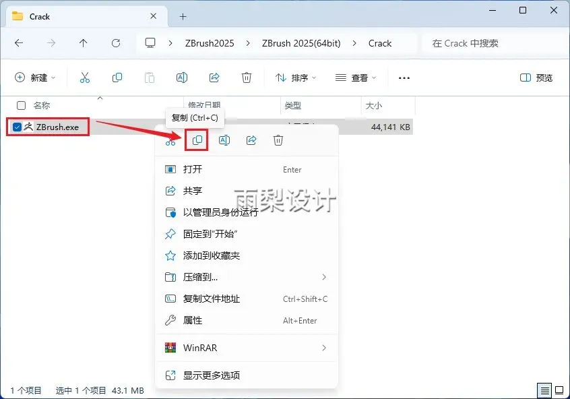Expand chevron after ZBrush 2025(64bit) breadcrumb
The height and width of the screenshot is (399, 570).
[354, 43]
